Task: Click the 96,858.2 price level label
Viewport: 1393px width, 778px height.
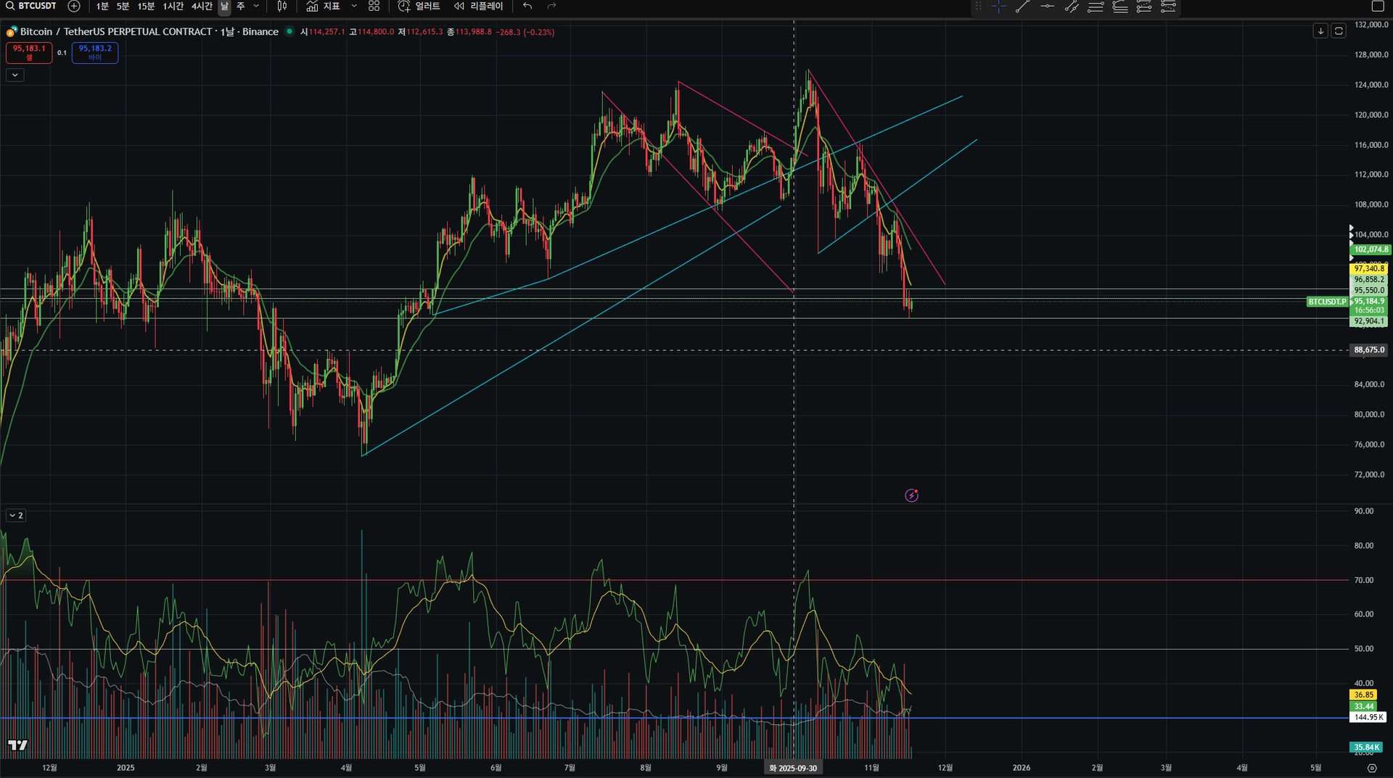Action: pyautogui.click(x=1369, y=280)
